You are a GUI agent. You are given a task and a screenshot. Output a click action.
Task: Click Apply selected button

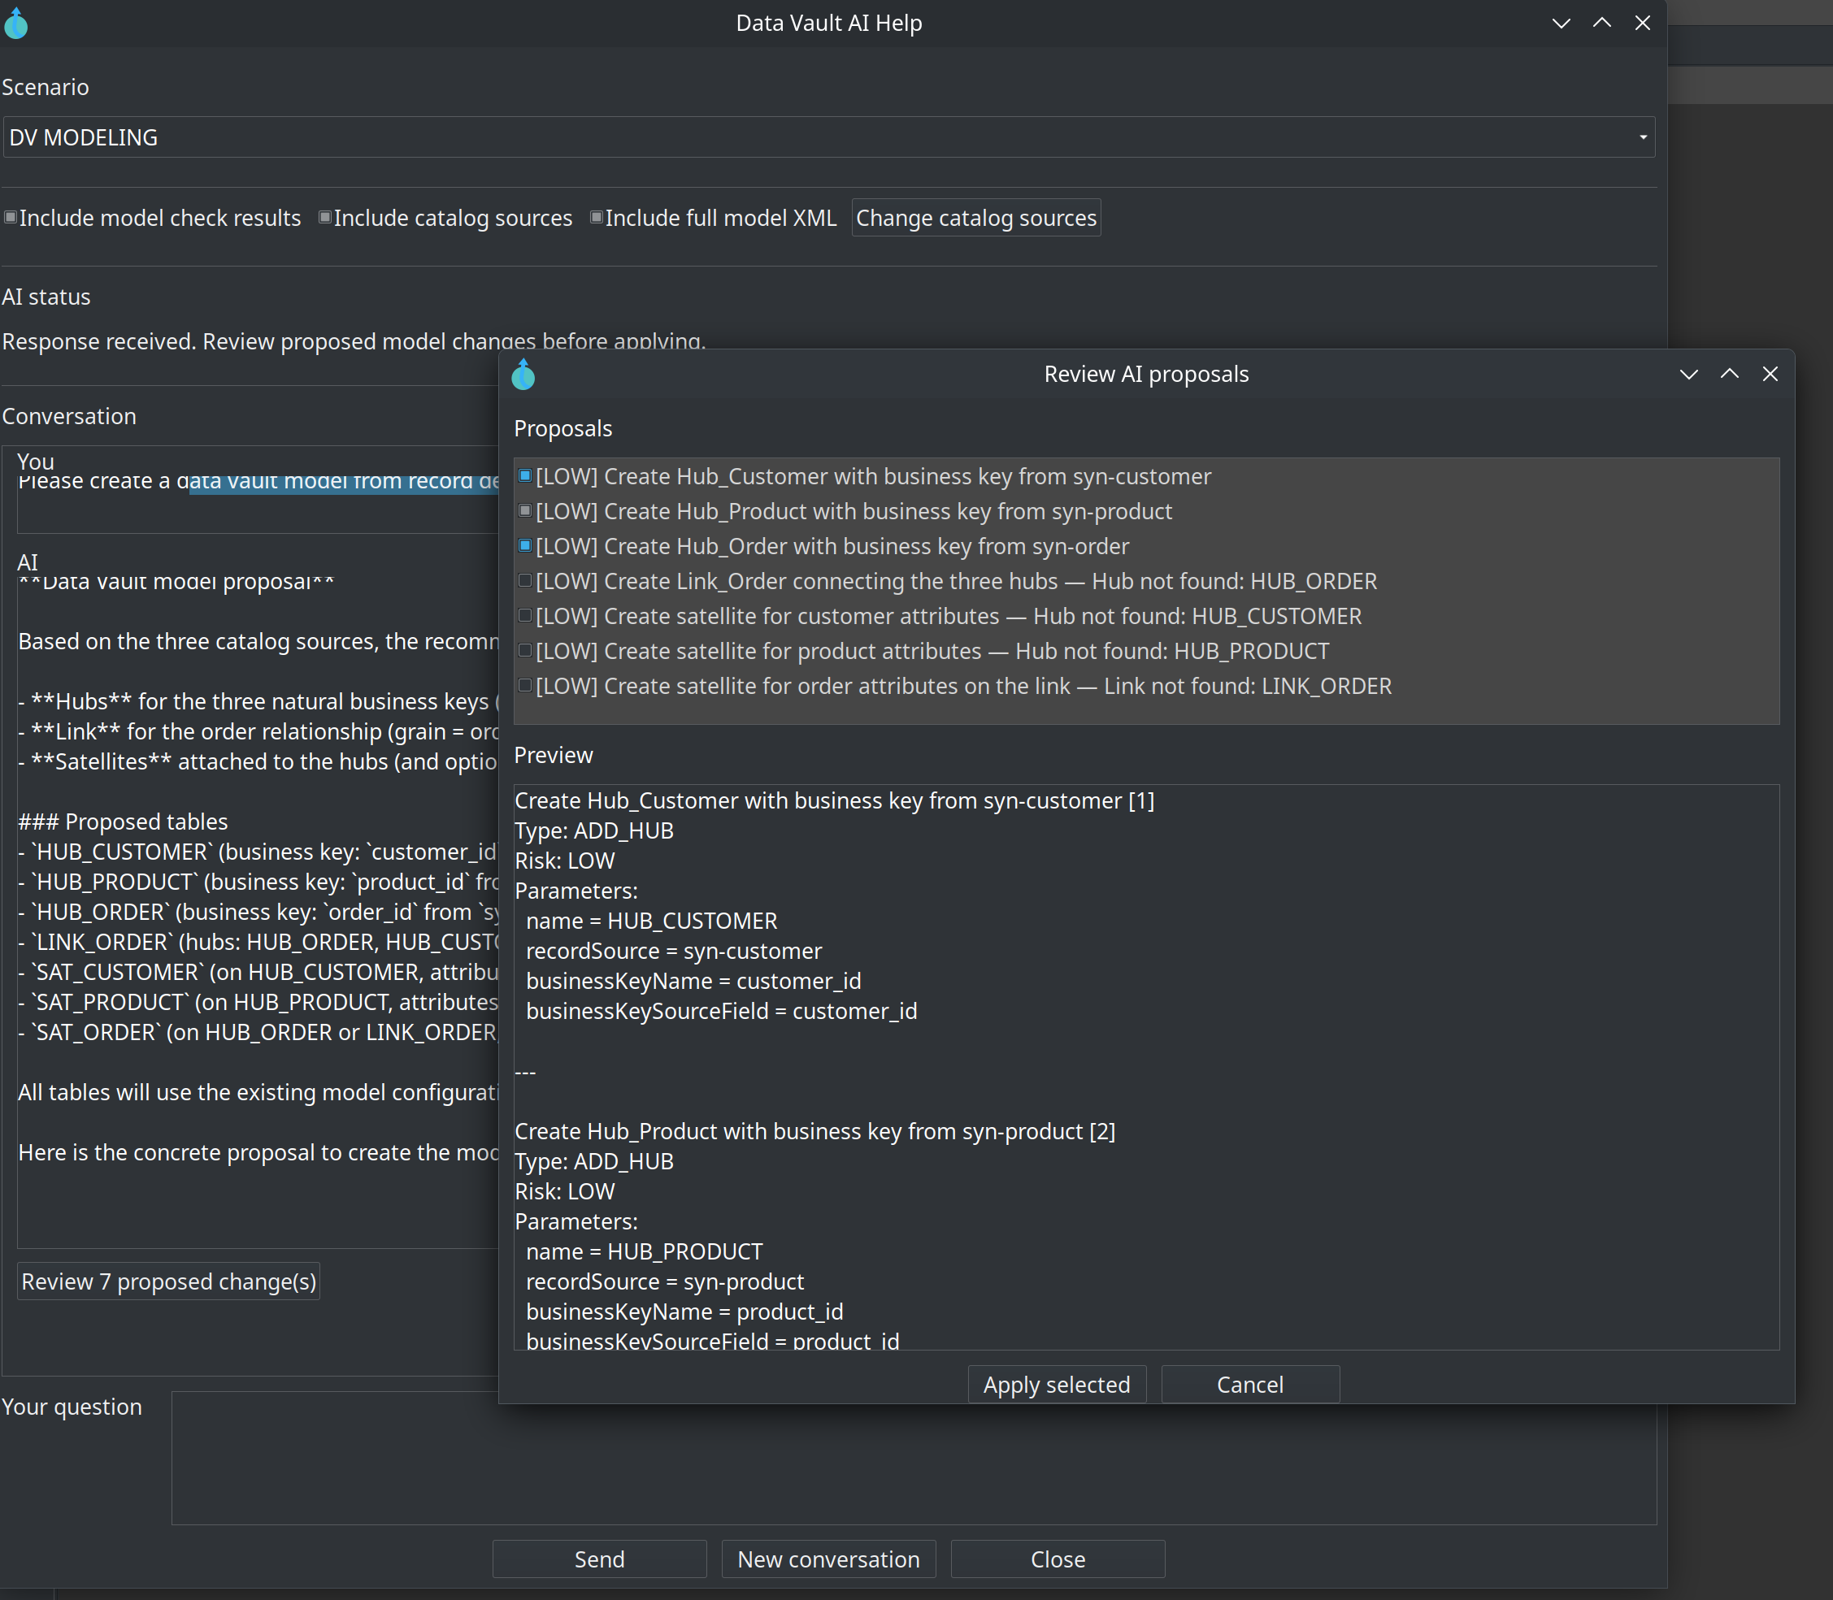coord(1056,1385)
